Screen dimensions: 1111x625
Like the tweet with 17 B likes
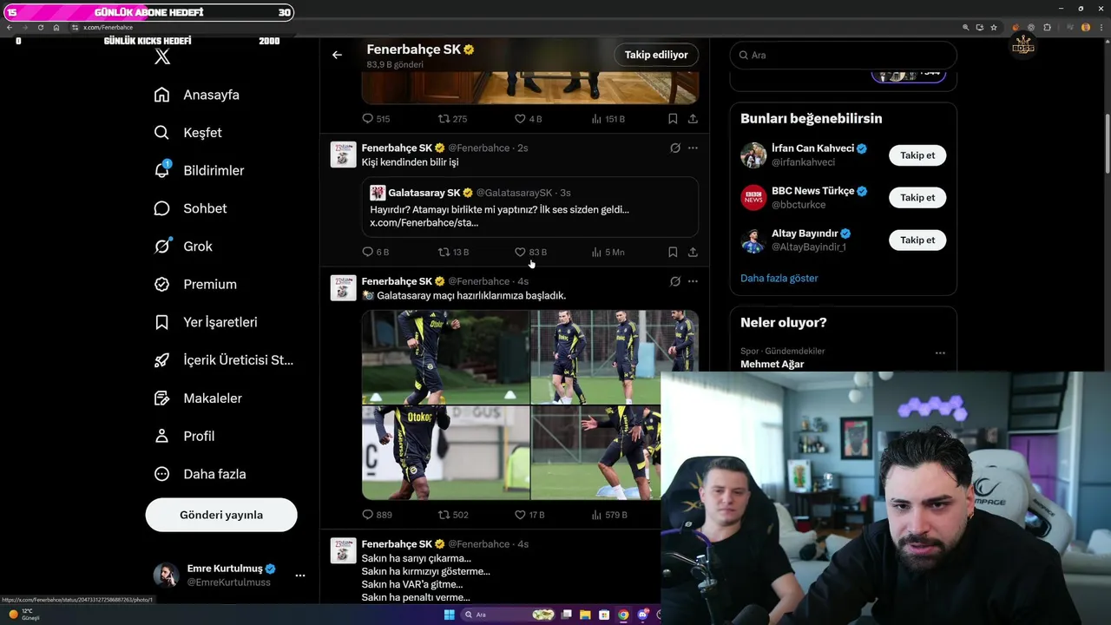click(520, 515)
